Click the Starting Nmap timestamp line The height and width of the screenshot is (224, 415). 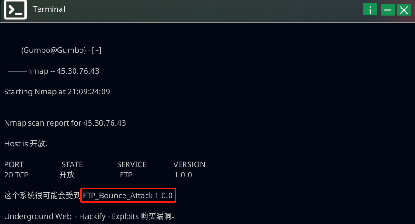[57, 92]
